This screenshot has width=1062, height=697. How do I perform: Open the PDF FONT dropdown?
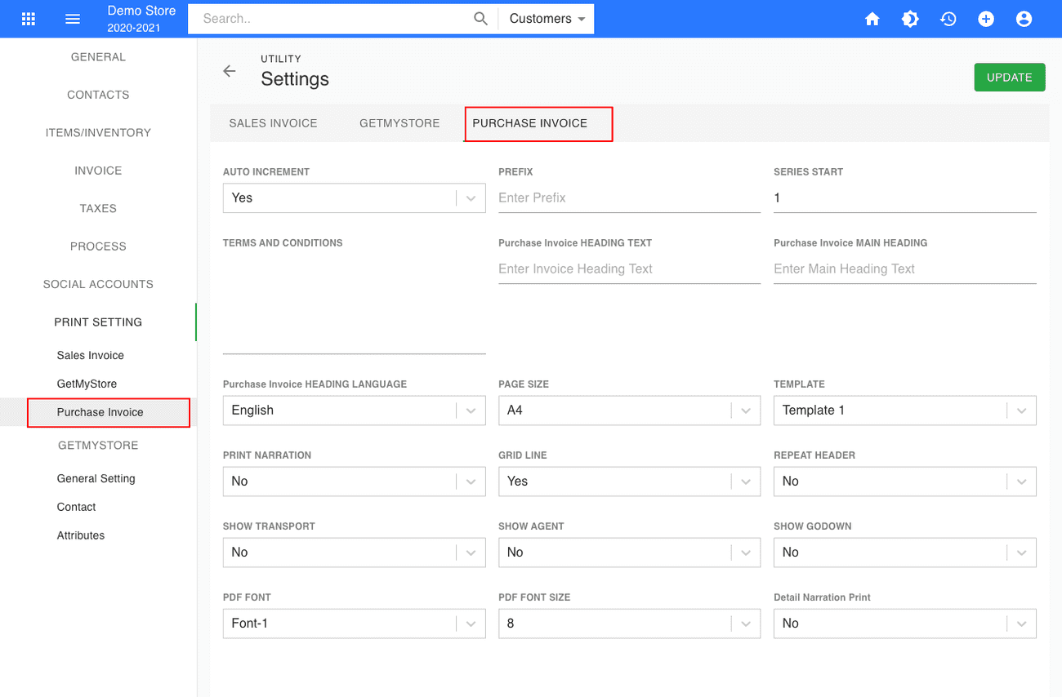[x=354, y=623]
